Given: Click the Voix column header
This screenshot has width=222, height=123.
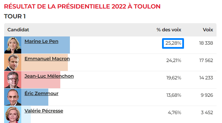Looking at the screenshot, I should pyautogui.click(x=208, y=30).
